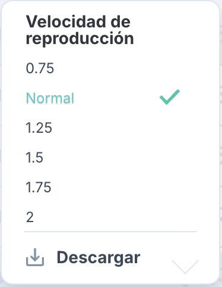
Task: Select 0.75 playback speed
Action: click(x=110, y=68)
